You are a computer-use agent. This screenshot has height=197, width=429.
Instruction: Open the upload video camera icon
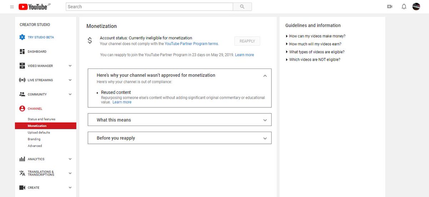point(390,7)
